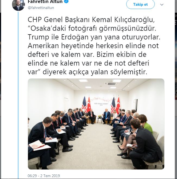The width and height of the screenshot is (177, 179).
Task: Click the ceiling air conditioner in photo
Action: click(x=112, y=84)
